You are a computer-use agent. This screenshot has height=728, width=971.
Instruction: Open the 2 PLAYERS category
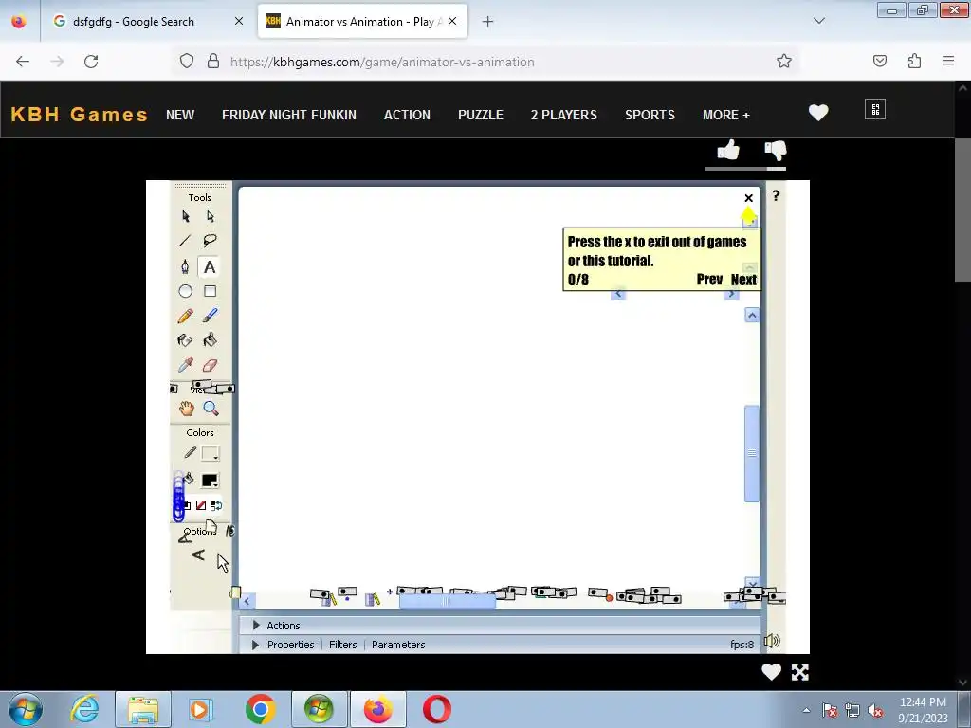tap(564, 115)
